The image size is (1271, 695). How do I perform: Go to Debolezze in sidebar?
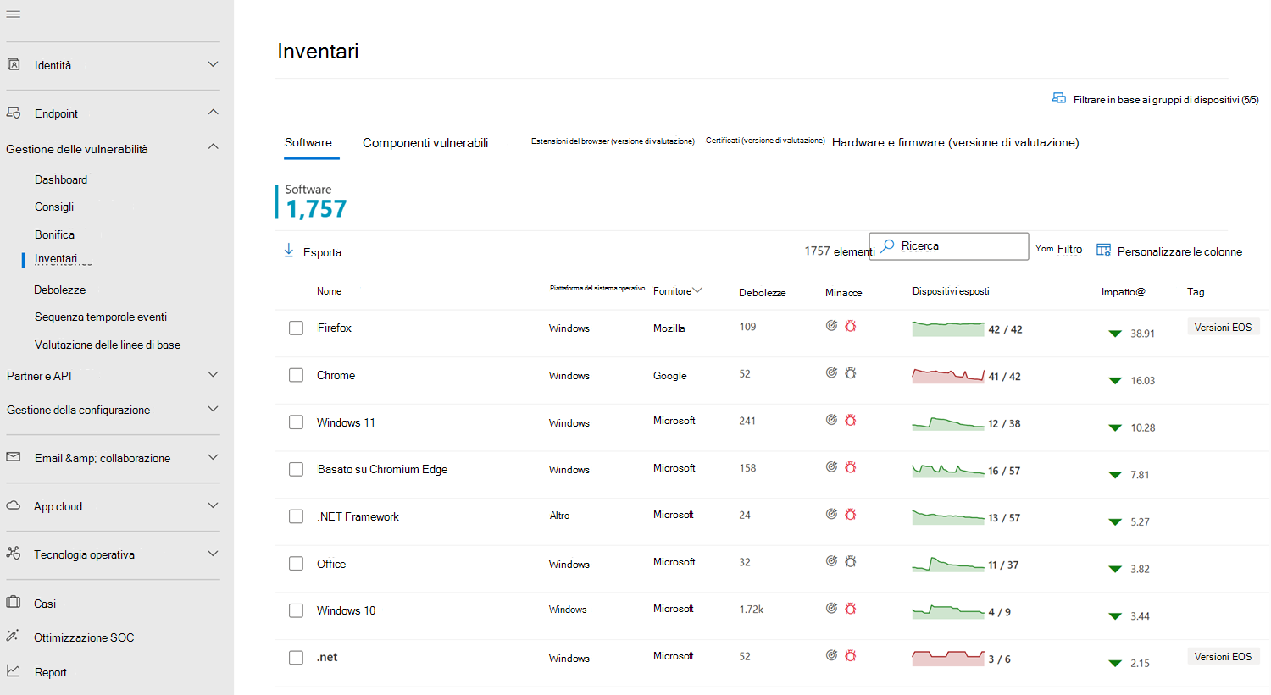pyautogui.click(x=59, y=290)
